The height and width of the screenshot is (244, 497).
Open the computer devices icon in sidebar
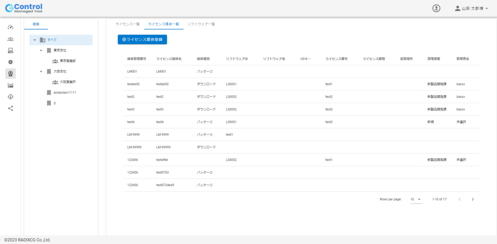(11, 51)
